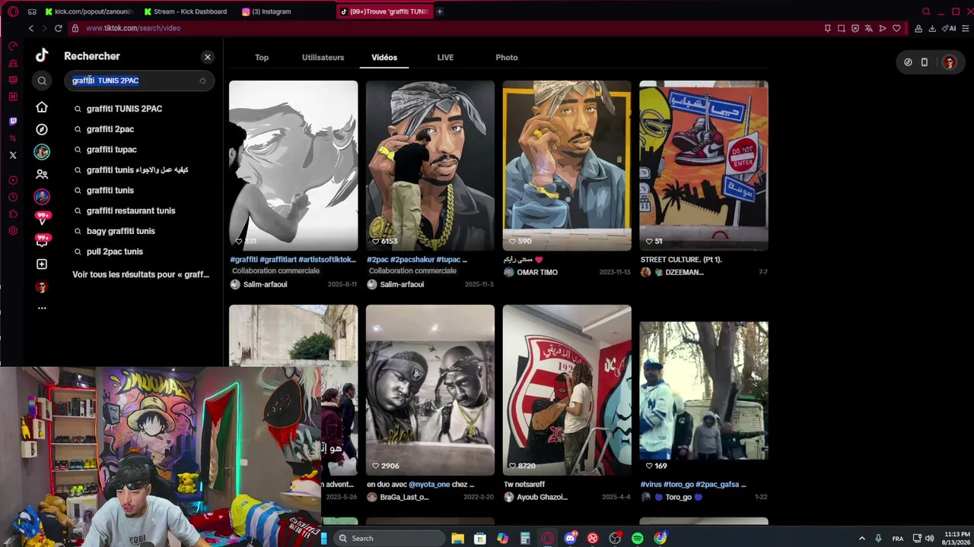This screenshot has height=547, width=974.
Task: Open the video thumbnail with 590 likes
Action: (567, 166)
